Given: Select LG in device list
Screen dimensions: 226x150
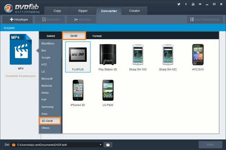Looking at the screenshot, I should pos(43,71).
